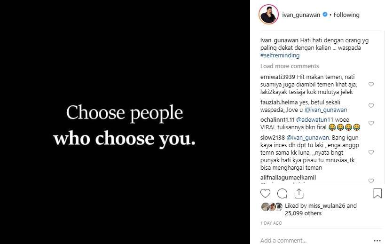This screenshot has height=244, width=385.
Task: Open miss_wulan26's profile from likes
Action: pos(328,205)
